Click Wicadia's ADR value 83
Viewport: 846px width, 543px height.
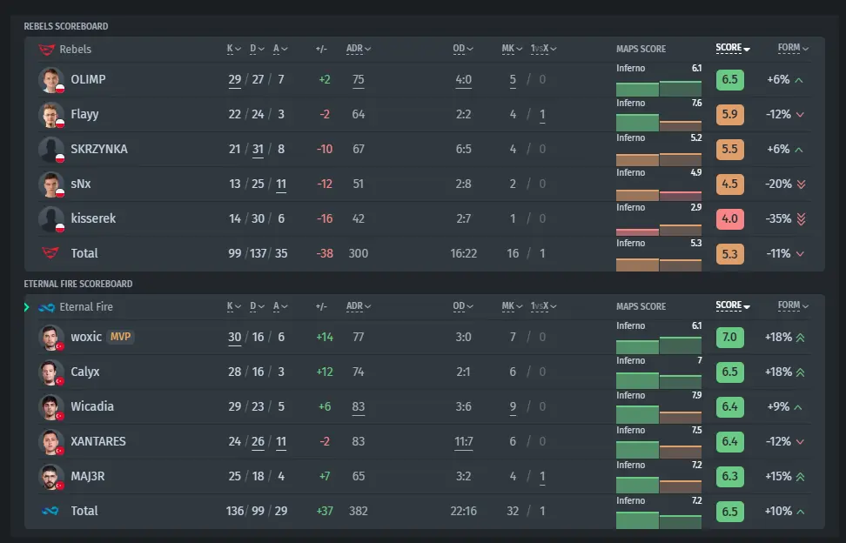[x=359, y=406]
